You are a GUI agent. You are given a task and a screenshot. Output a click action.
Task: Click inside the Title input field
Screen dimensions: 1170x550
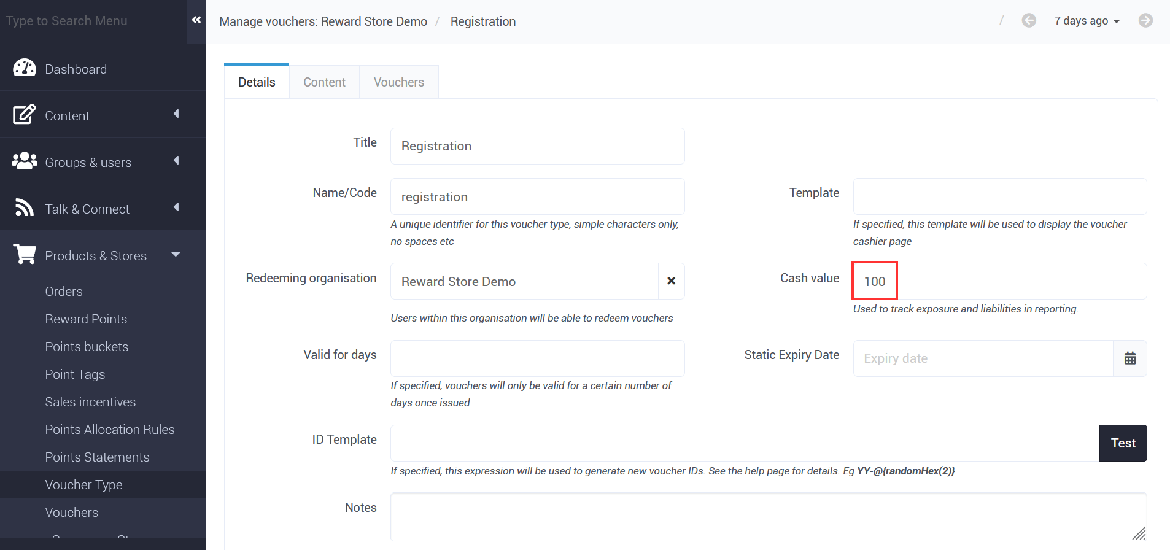(537, 146)
